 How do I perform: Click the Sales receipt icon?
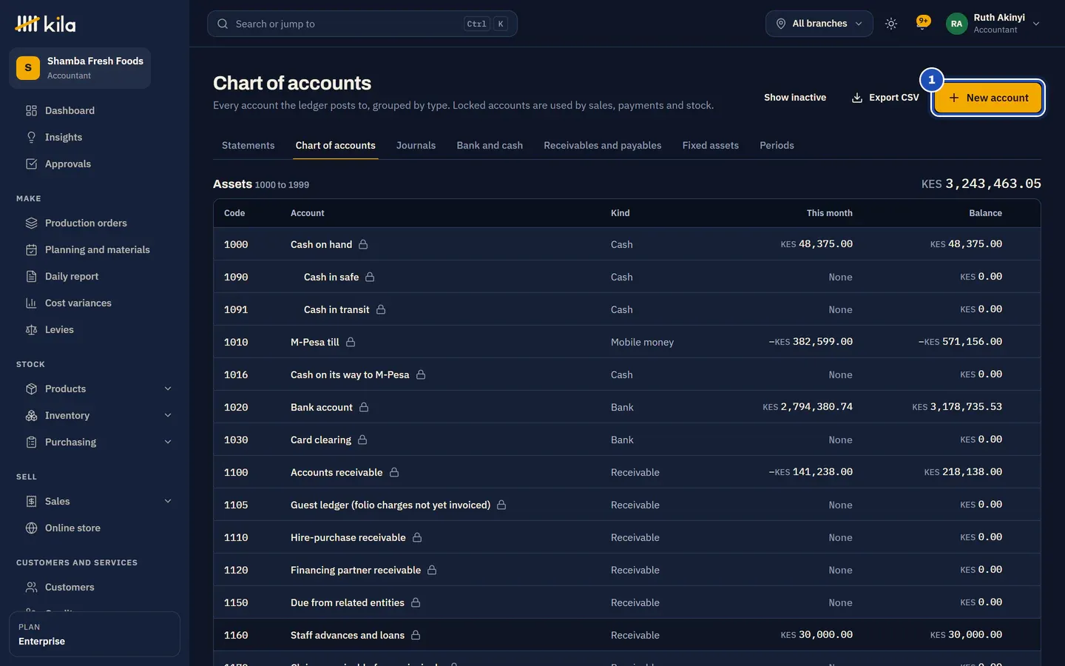point(31,502)
